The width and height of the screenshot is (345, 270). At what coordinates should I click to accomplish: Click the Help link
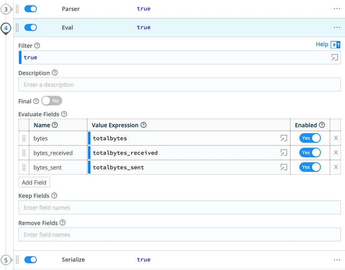(x=322, y=44)
